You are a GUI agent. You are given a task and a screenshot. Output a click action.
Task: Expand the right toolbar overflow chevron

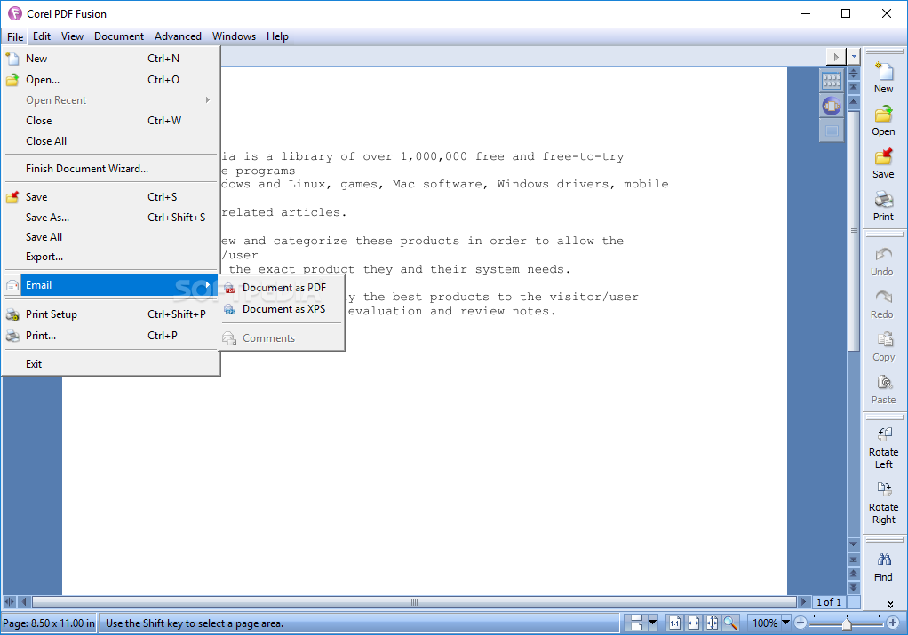click(890, 604)
